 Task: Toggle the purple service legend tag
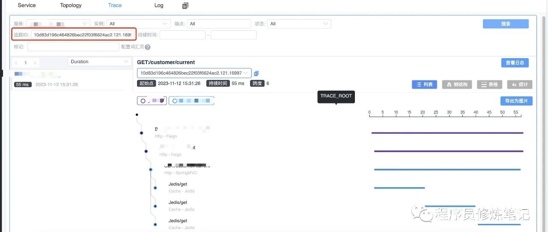coord(152,101)
